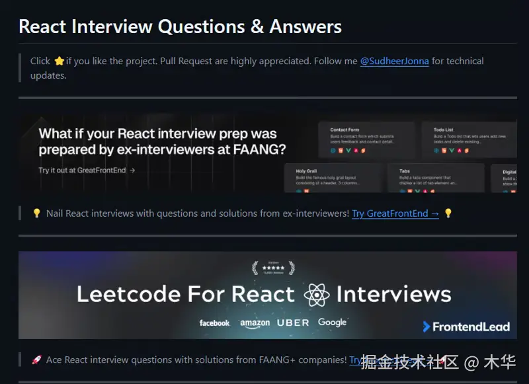Click the Holy Grail card in banner
Viewport: 529px width, 384px height.
click(x=333, y=178)
